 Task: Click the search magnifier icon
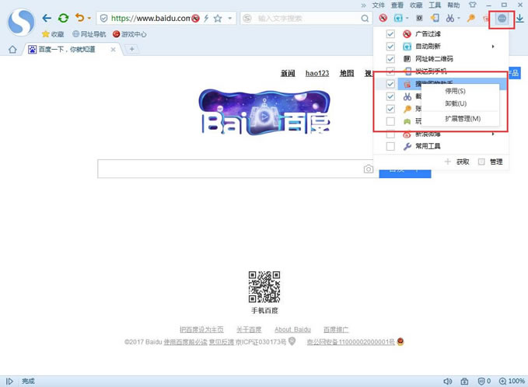365,18
